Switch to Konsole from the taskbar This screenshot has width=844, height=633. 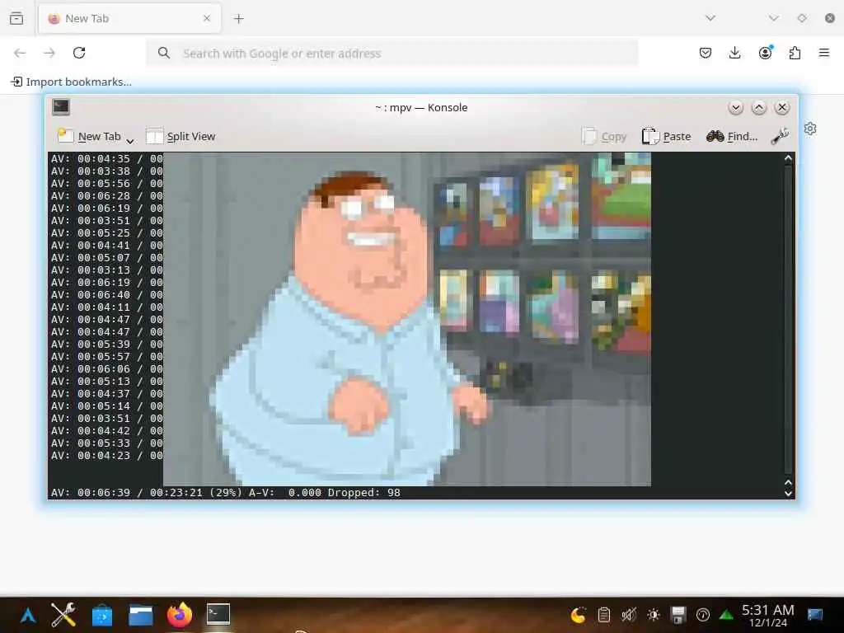point(218,614)
